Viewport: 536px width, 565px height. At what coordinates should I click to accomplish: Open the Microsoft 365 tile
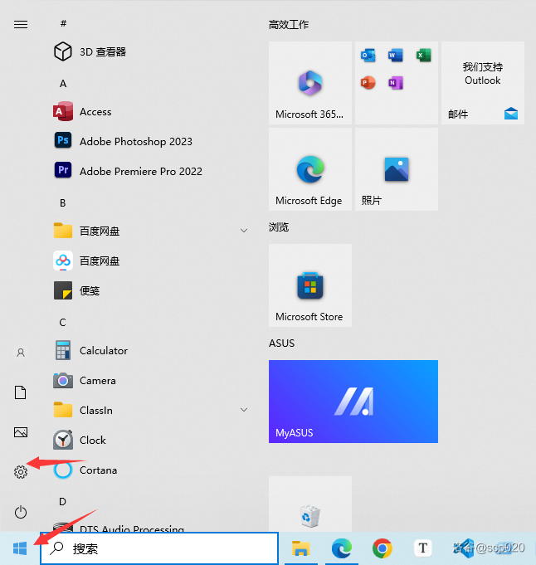tap(310, 83)
